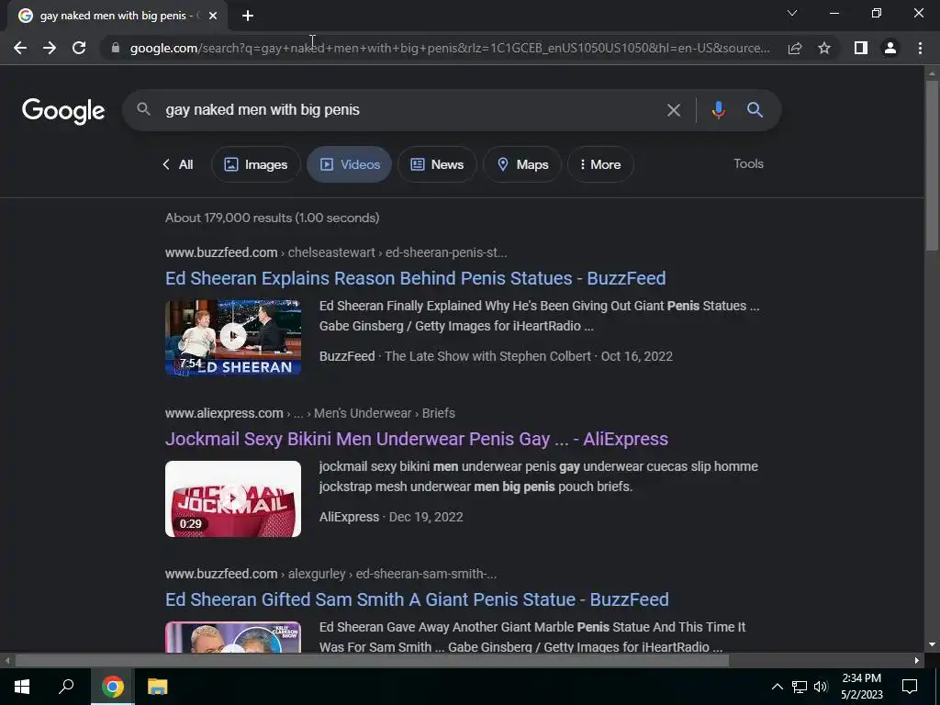Click the Chrome taskbar icon

(x=113, y=687)
